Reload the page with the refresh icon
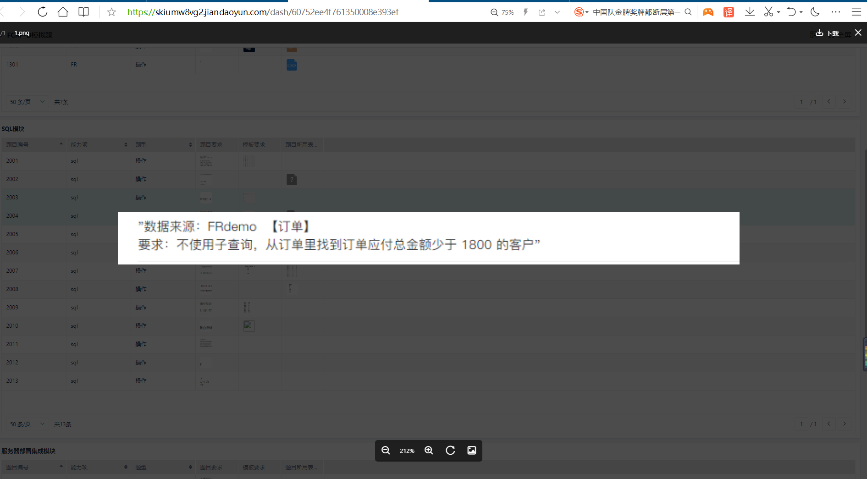 coord(43,12)
